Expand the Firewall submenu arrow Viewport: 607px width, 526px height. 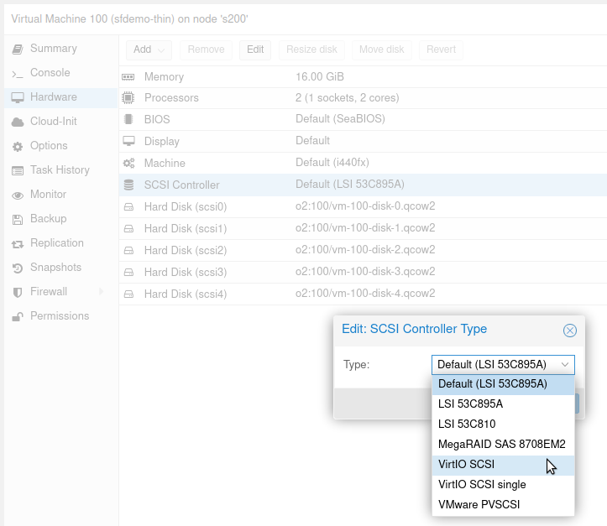(101, 291)
